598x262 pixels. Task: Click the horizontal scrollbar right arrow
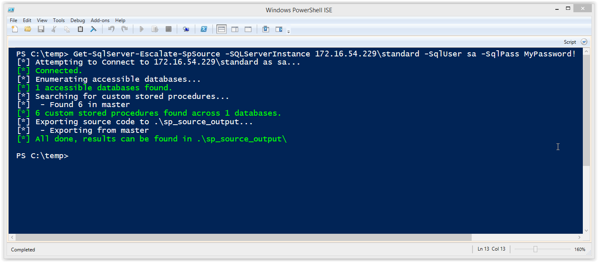click(579, 237)
